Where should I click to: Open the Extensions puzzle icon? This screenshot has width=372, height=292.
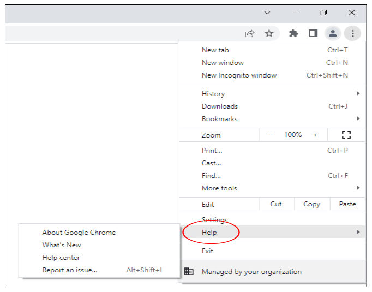click(293, 33)
